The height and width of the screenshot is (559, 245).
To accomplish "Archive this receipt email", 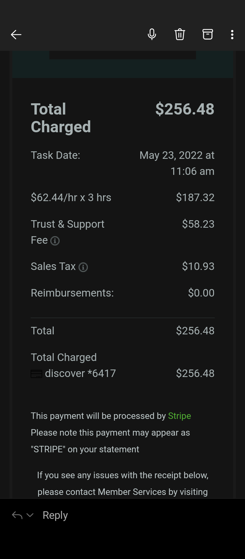I will coord(208,34).
